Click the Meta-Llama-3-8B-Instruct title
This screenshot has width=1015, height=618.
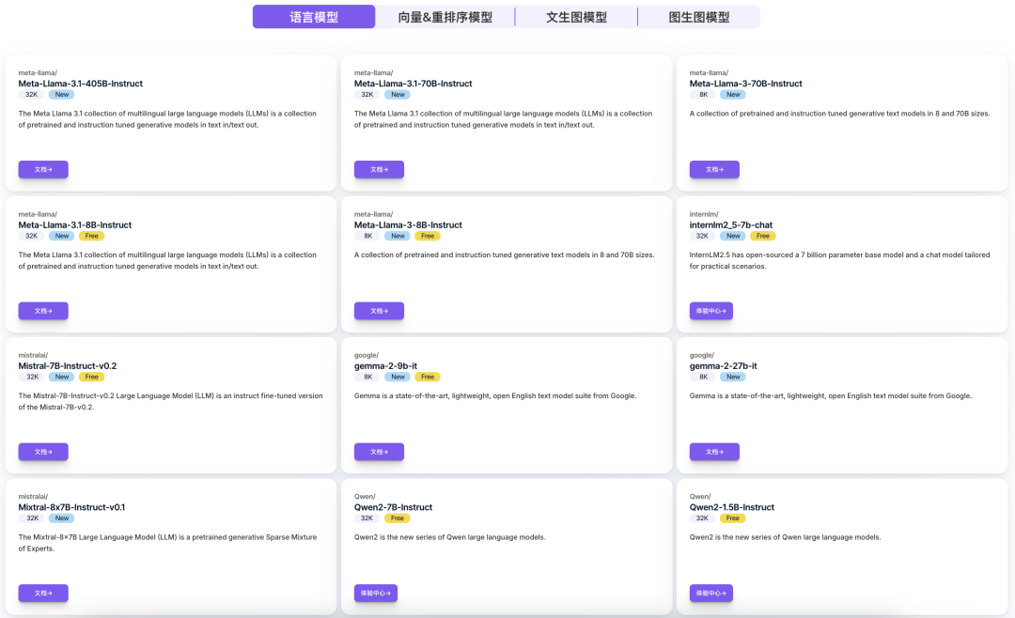tap(408, 225)
